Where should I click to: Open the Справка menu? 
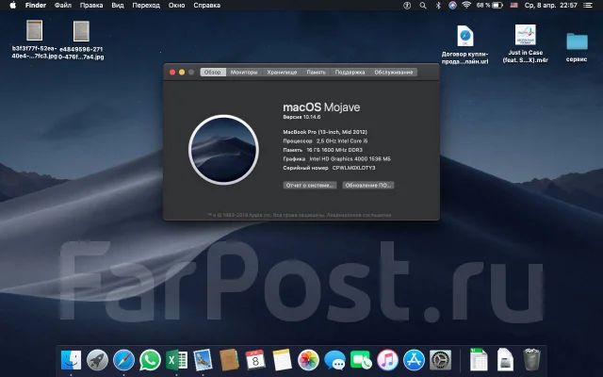207,6
